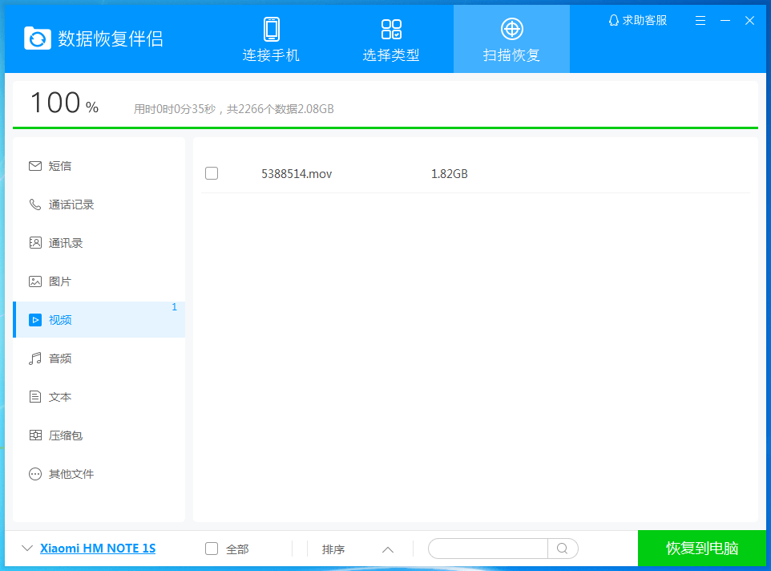This screenshot has height=571, width=771.
Task: Switch to the 连接手机 tab
Action: click(x=271, y=38)
